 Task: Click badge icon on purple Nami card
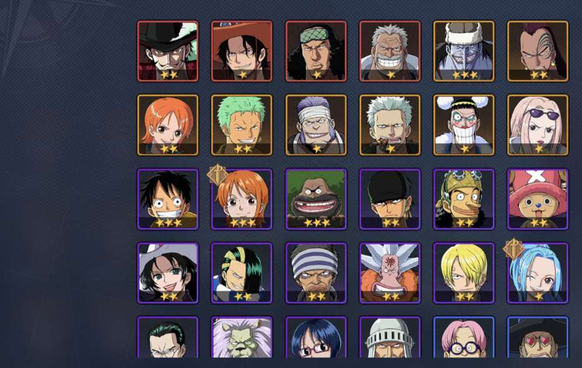pyautogui.click(x=217, y=174)
